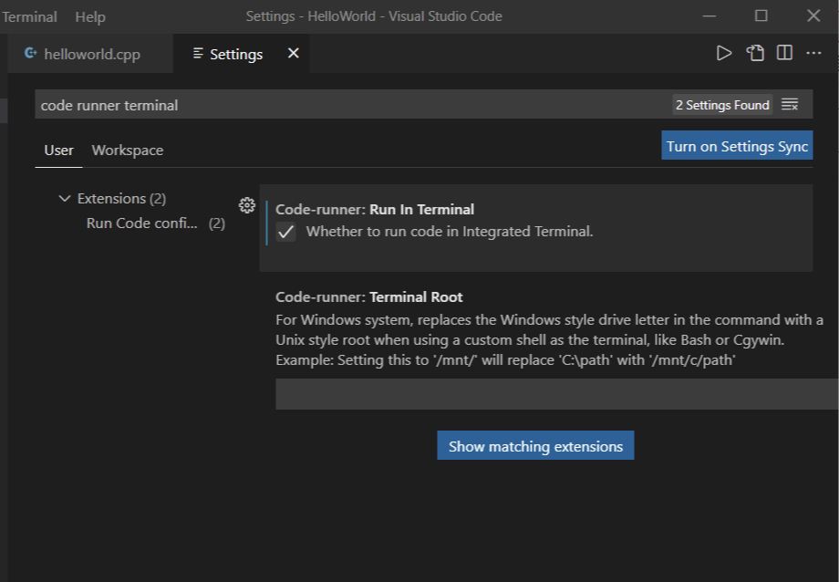Maximize the Visual Studio Code window
The width and height of the screenshot is (839, 582).
(x=761, y=16)
